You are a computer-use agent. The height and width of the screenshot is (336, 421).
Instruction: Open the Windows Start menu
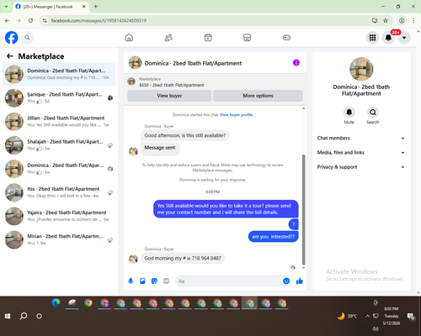[x=8, y=316]
